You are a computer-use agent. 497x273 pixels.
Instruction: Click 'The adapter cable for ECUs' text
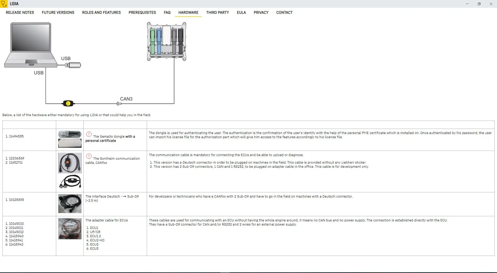pos(107,220)
